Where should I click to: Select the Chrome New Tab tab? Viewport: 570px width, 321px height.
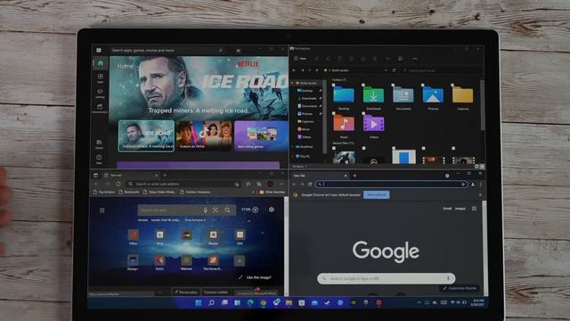click(x=320, y=176)
